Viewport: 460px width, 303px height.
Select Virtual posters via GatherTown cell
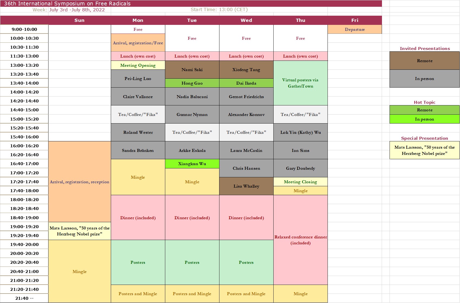[x=300, y=83]
